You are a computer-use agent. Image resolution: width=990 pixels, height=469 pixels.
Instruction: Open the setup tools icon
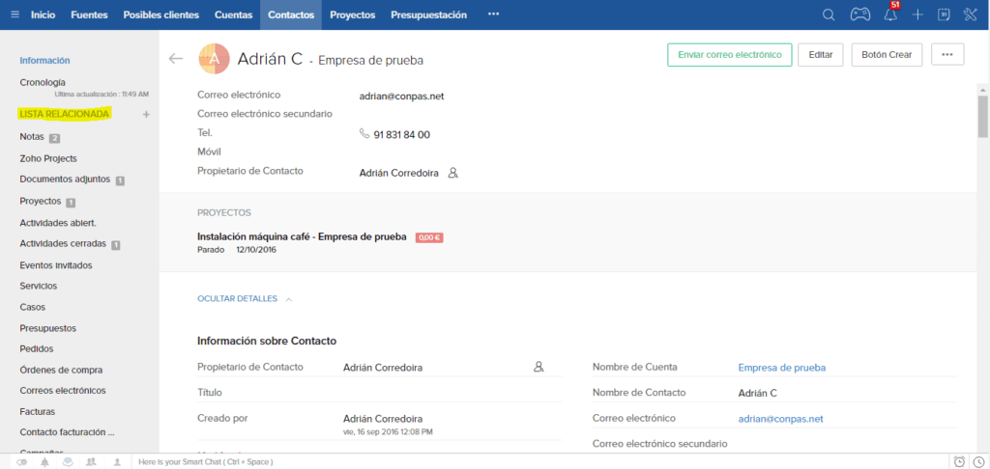[971, 15]
